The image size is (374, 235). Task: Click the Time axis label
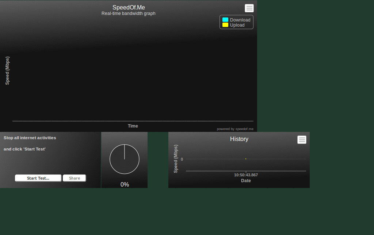click(x=133, y=126)
